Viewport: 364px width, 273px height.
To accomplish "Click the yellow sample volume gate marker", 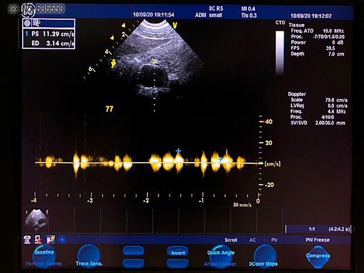I will coord(154,61).
